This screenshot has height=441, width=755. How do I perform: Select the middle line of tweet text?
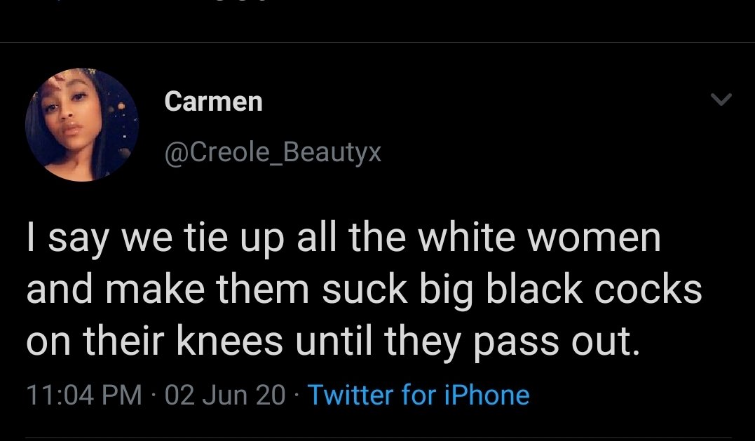tap(364, 290)
